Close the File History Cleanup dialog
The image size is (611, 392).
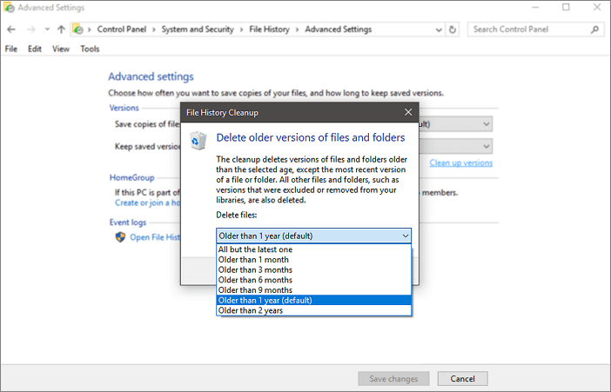pos(408,112)
